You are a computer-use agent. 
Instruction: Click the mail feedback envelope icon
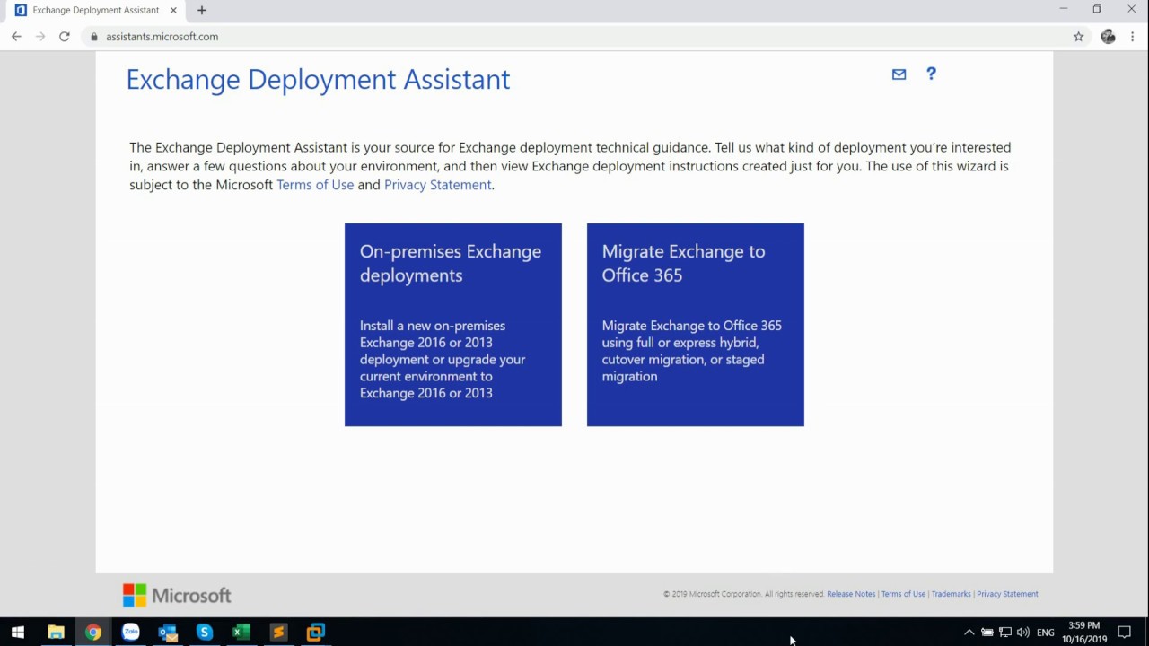(x=899, y=74)
